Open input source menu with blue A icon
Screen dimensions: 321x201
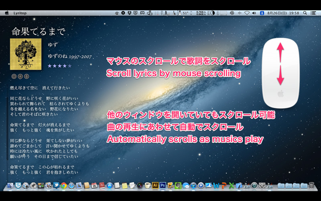pos(262,13)
